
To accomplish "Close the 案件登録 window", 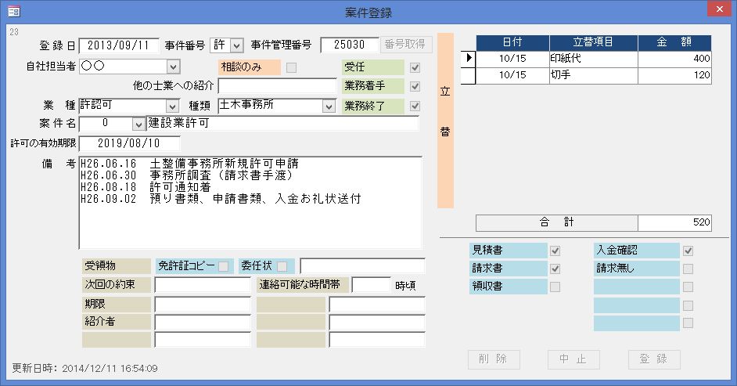I will 719,11.
